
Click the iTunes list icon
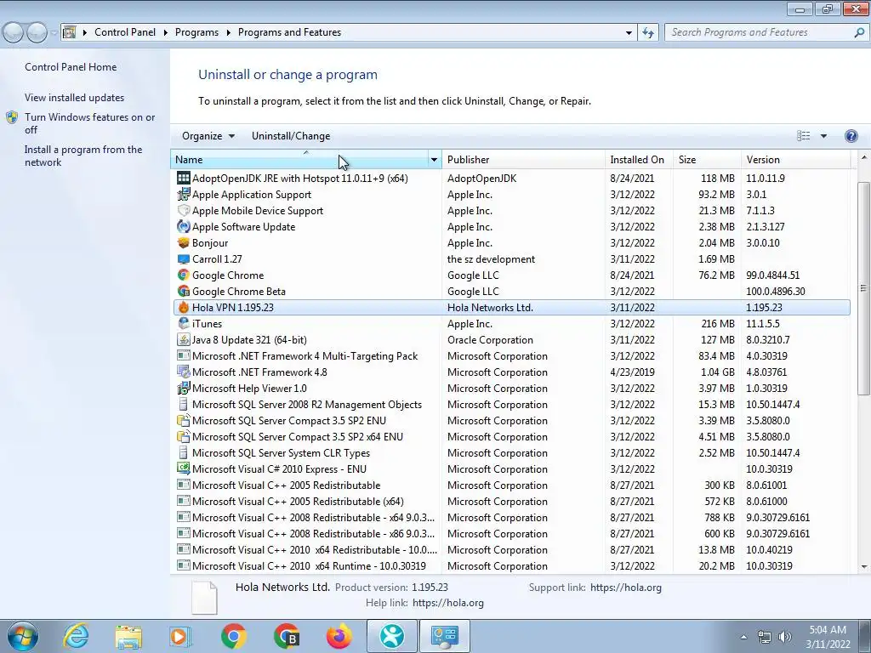[x=183, y=323]
